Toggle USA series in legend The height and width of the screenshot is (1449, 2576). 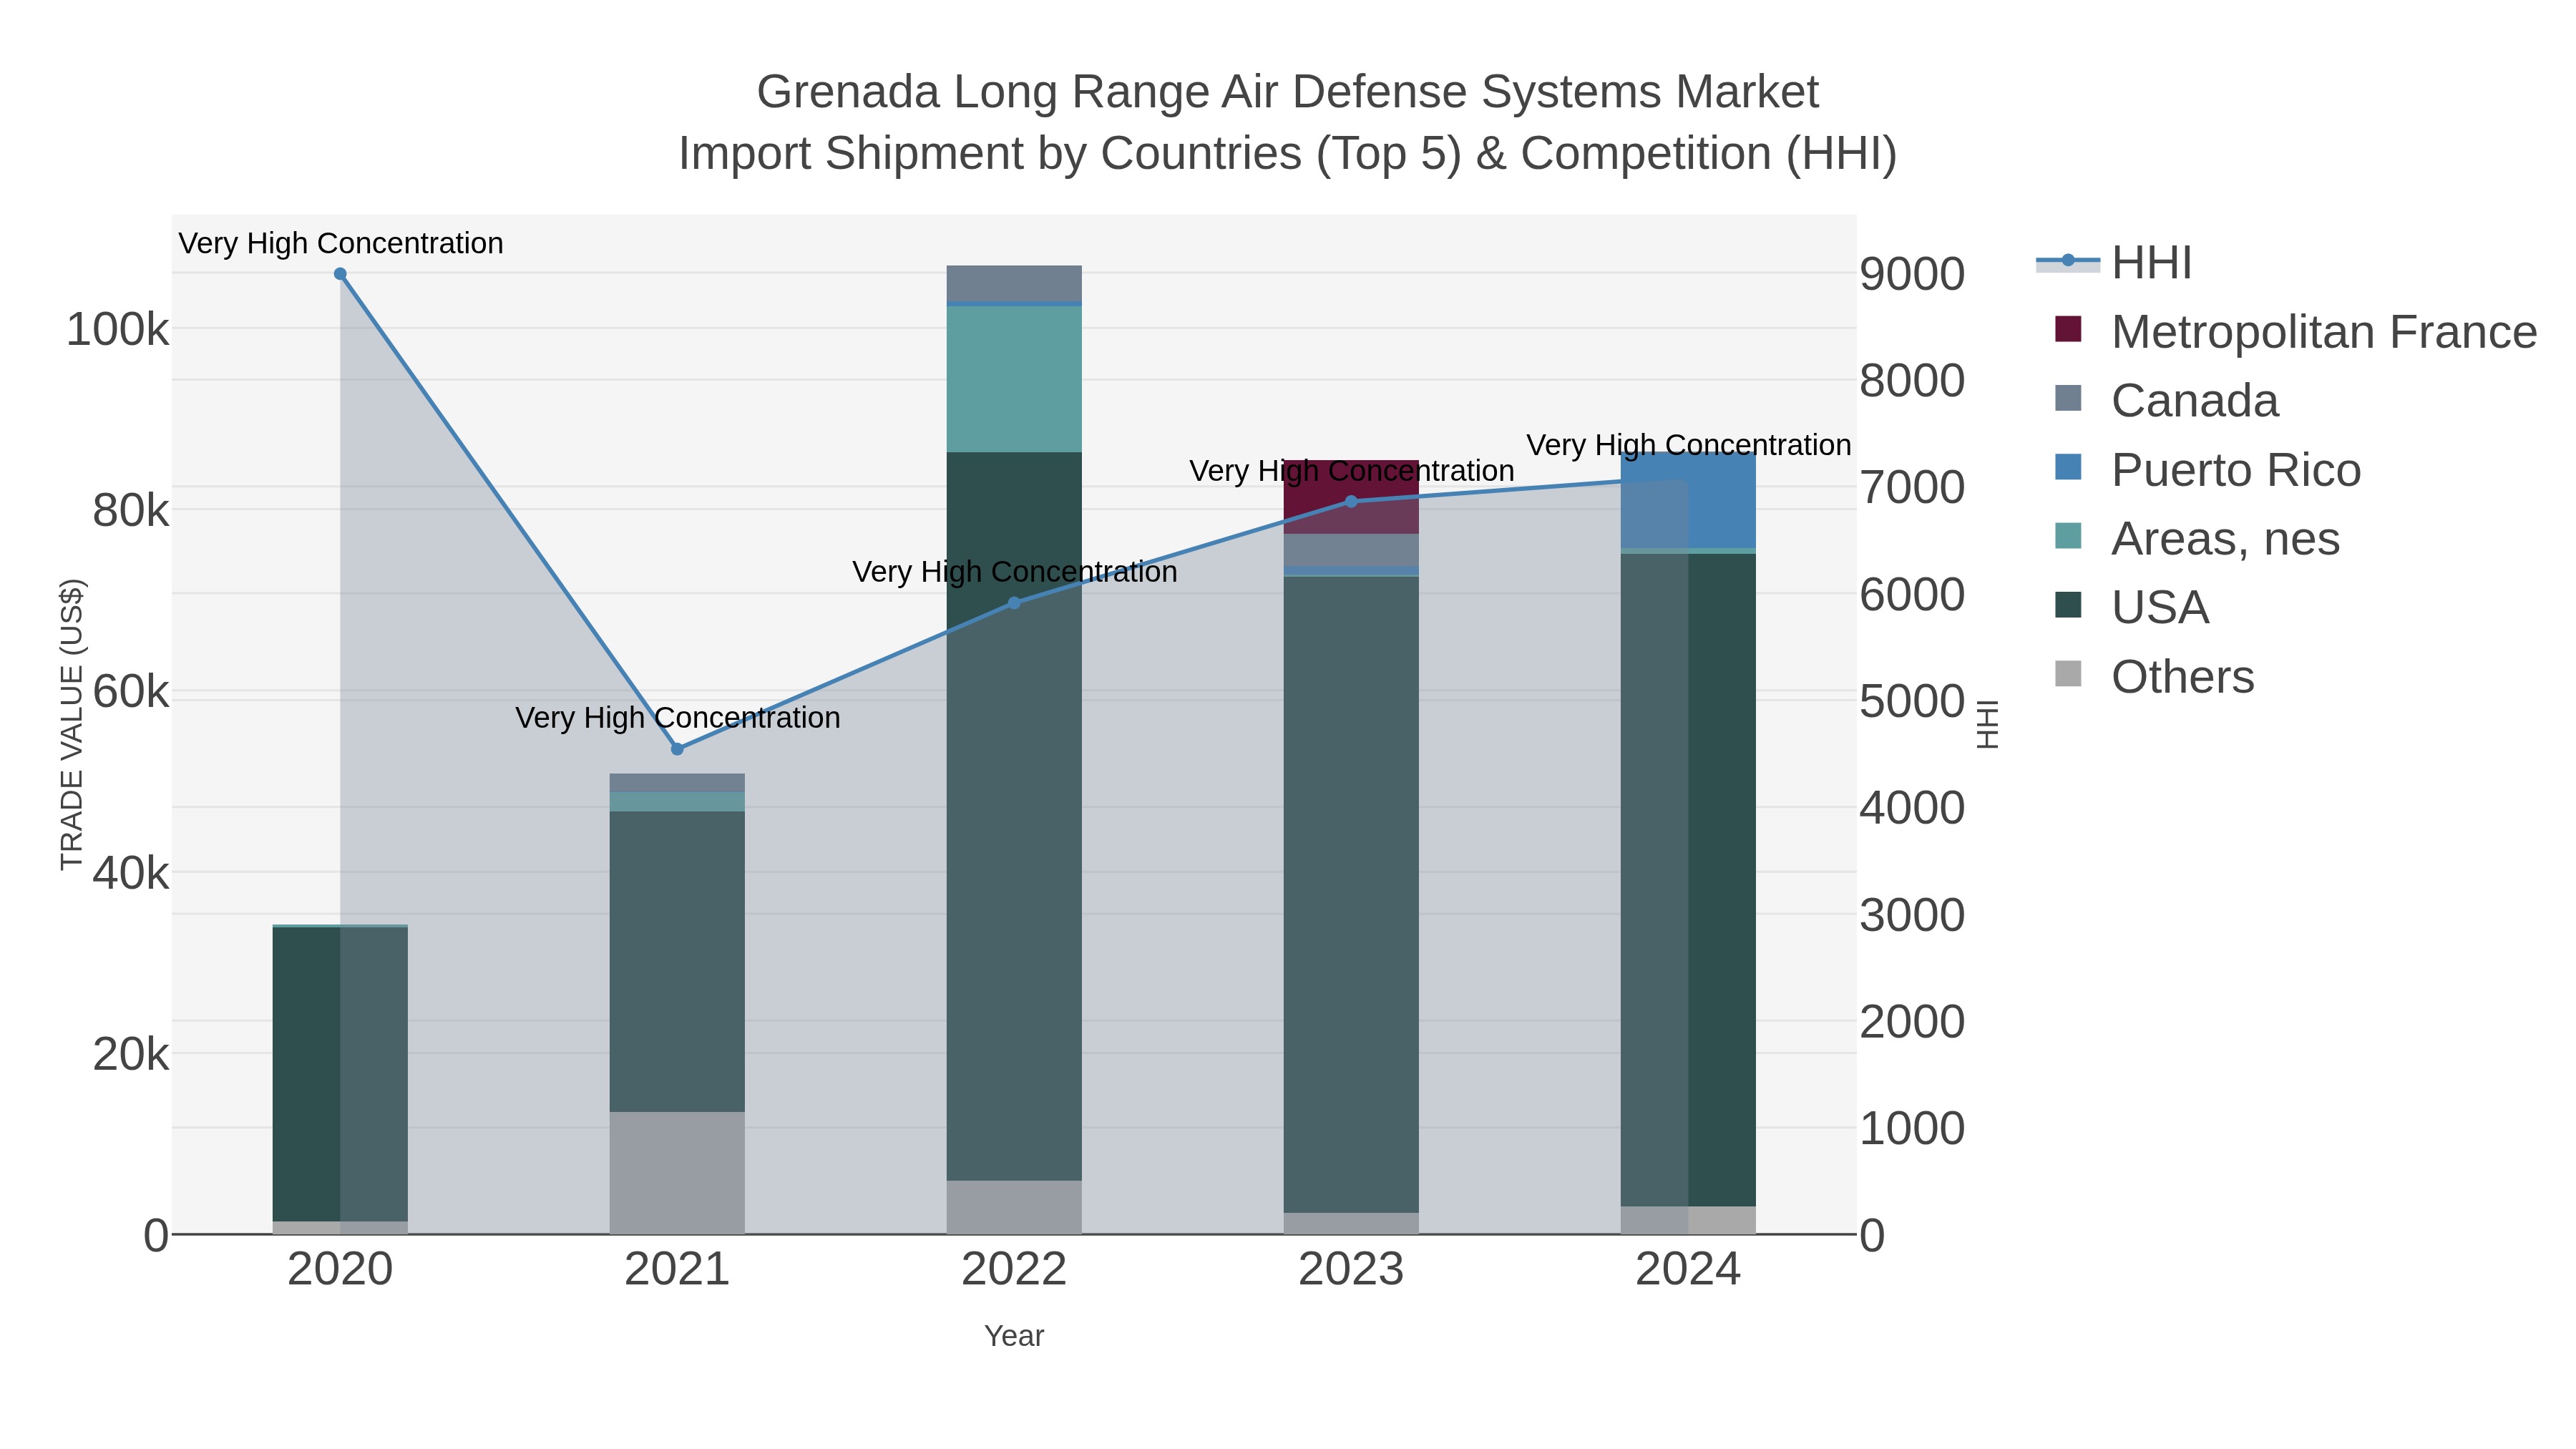click(2131, 608)
